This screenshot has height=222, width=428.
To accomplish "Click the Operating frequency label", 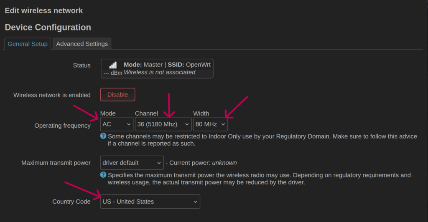I will tap(62, 126).
